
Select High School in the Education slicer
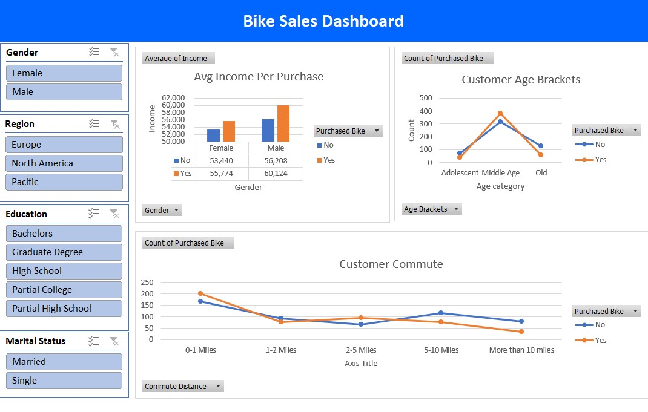64,270
